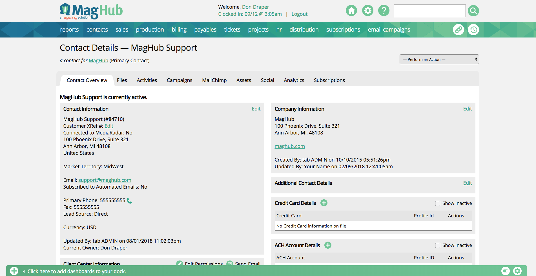Click the 'Market Territory: MidWest' text
Viewport: 536px width, 276px height.
coord(93,167)
